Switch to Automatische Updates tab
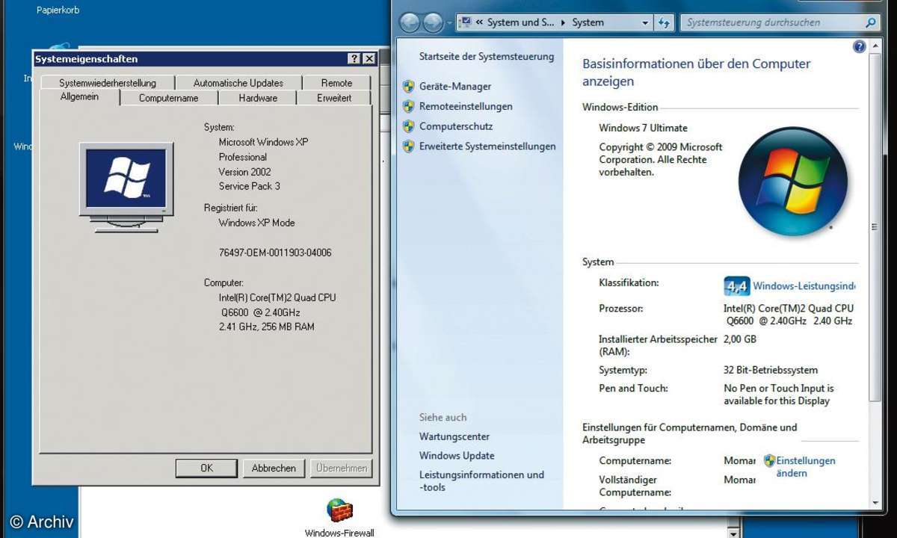The height and width of the screenshot is (538, 897). coord(238,83)
